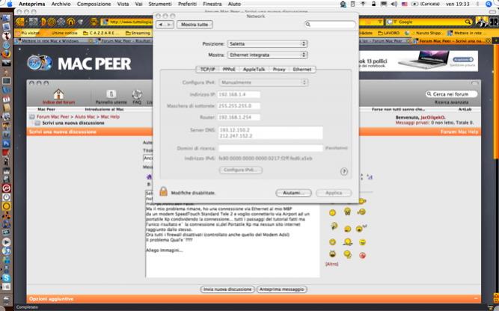Viewport: 499px width, 311px height.
Task: Click the MacBook 13 pollici banner ad
Action: pyautogui.click(x=418, y=61)
